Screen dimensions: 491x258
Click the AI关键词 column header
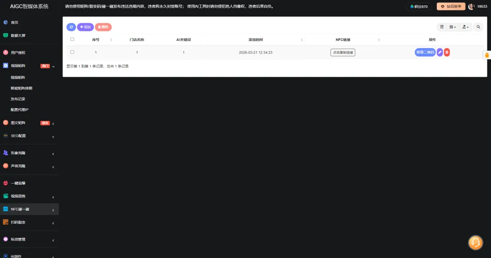click(x=184, y=40)
